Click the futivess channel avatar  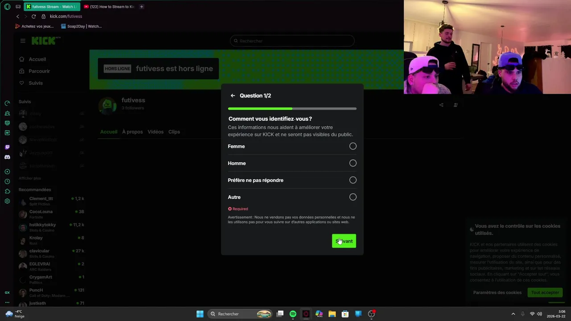point(107,106)
